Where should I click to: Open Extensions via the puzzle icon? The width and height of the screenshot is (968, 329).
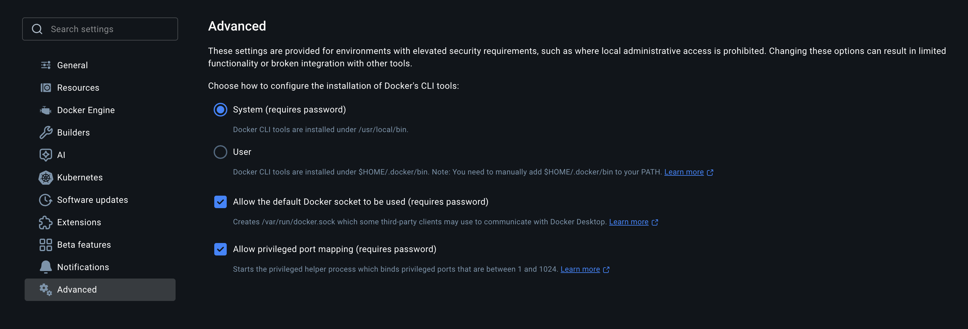[46, 222]
